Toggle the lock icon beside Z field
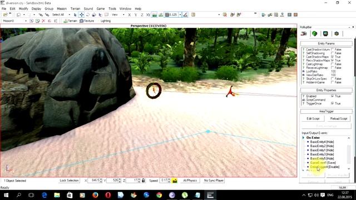 (144, 181)
